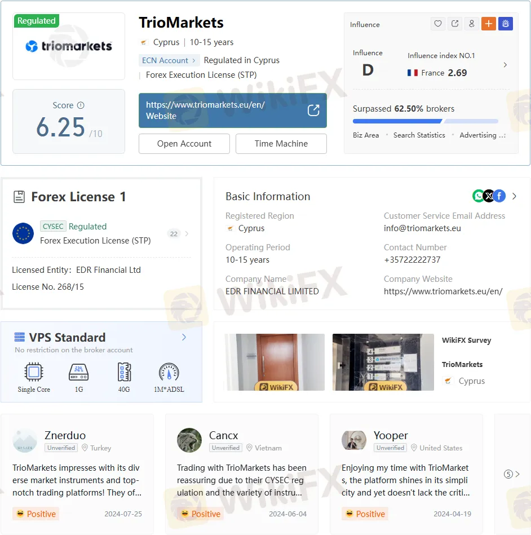Open the building directory survey photo

click(383, 362)
